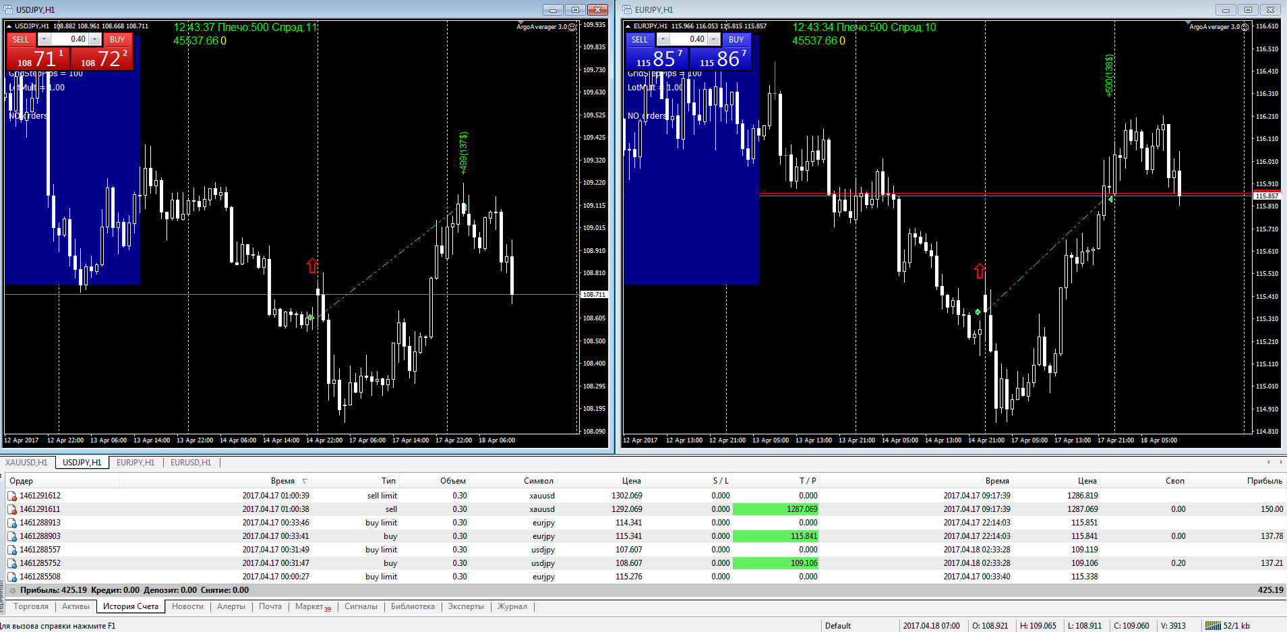Open the Эксперты terminal tab
This screenshot has width=1287, height=632.
tap(467, 606)
